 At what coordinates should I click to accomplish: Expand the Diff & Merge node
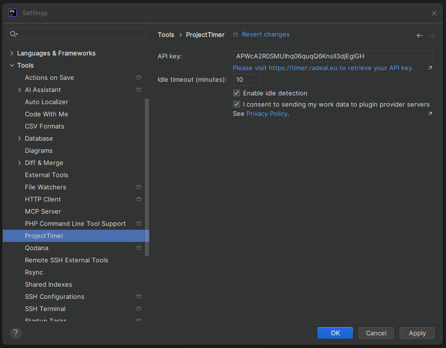click(20, 163)
